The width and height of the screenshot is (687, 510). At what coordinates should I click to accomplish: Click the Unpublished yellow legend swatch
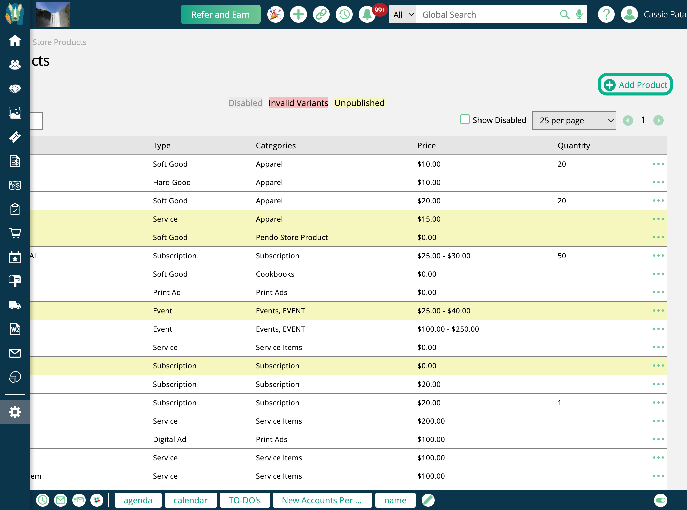coord(359,103)
